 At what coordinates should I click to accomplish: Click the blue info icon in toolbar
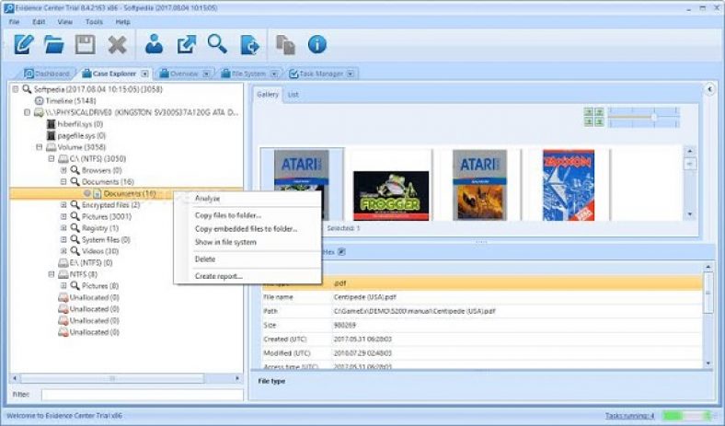point(317,42)
